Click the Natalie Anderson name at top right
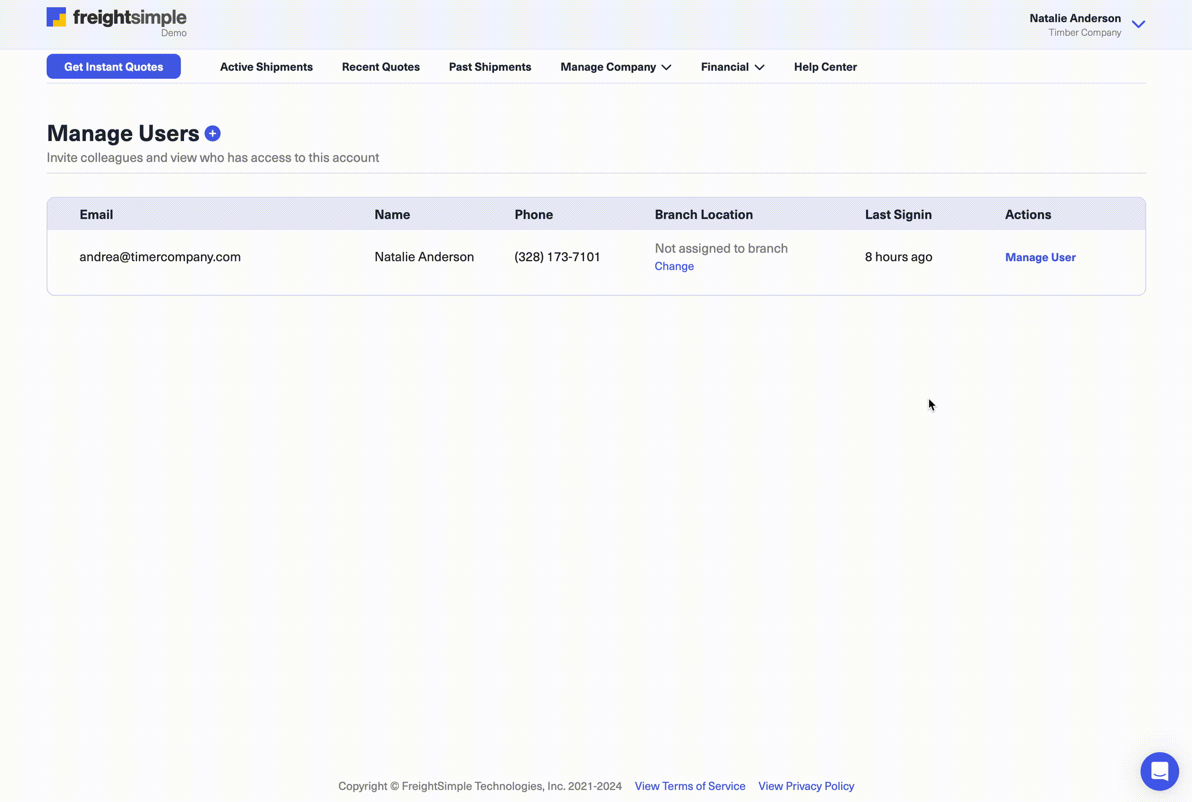 pos(1075,18)
